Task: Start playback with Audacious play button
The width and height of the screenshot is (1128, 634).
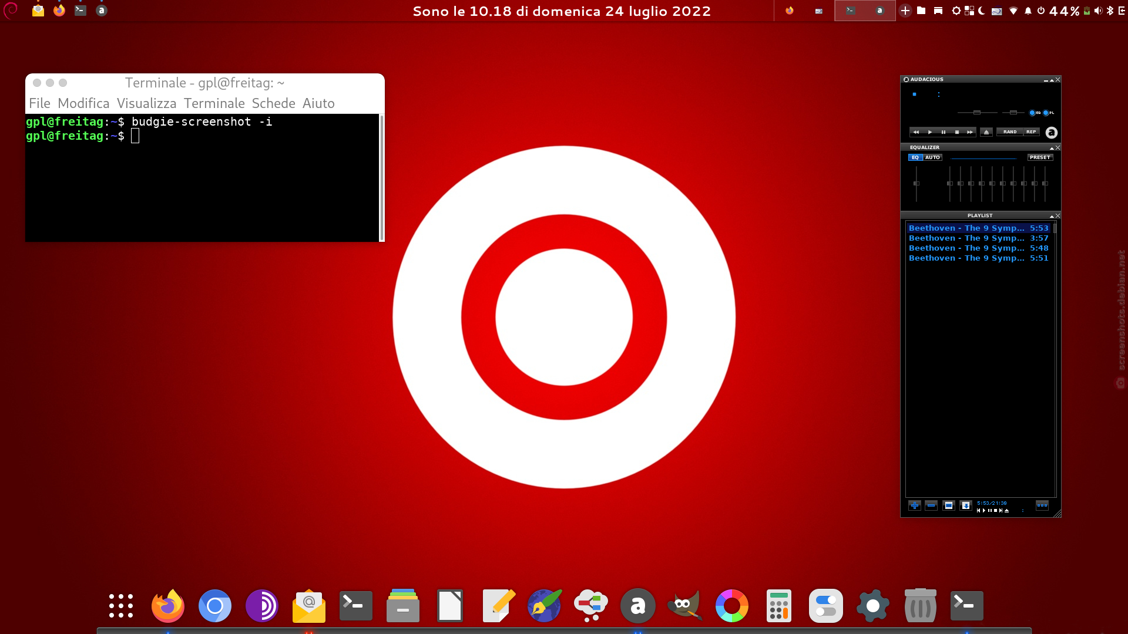Action: (x=929, y=132)
